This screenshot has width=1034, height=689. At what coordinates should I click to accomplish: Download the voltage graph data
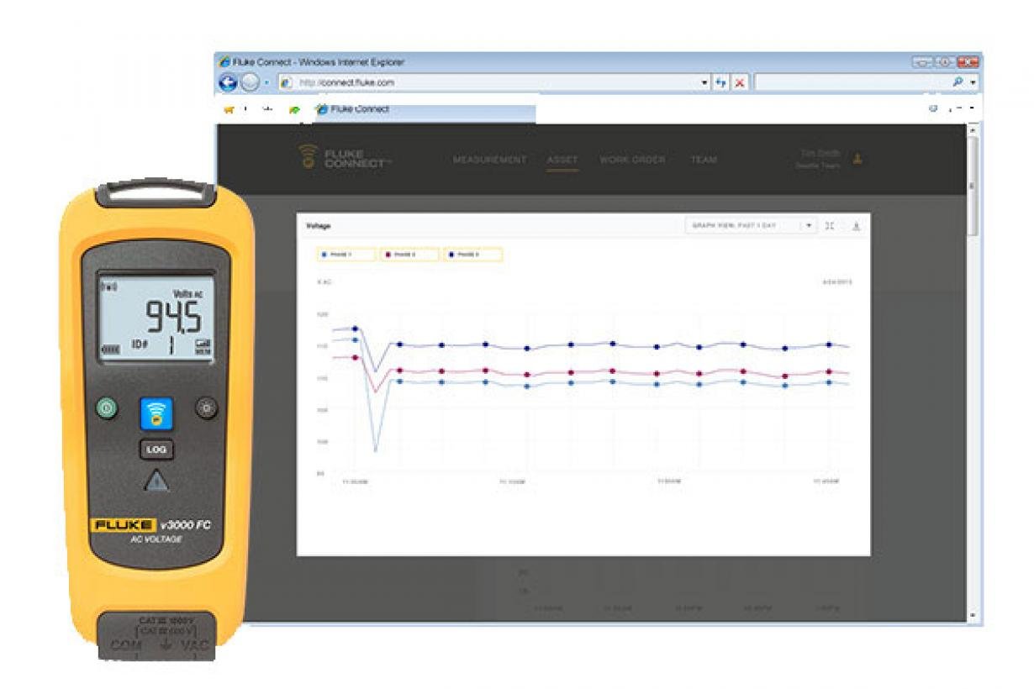coord(856,226)
